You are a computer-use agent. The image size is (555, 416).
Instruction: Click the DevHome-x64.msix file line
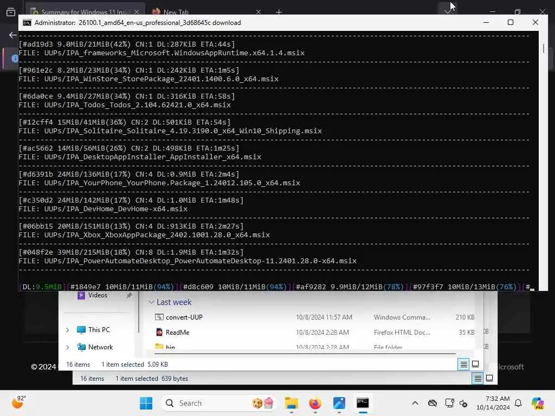(103, 209)
